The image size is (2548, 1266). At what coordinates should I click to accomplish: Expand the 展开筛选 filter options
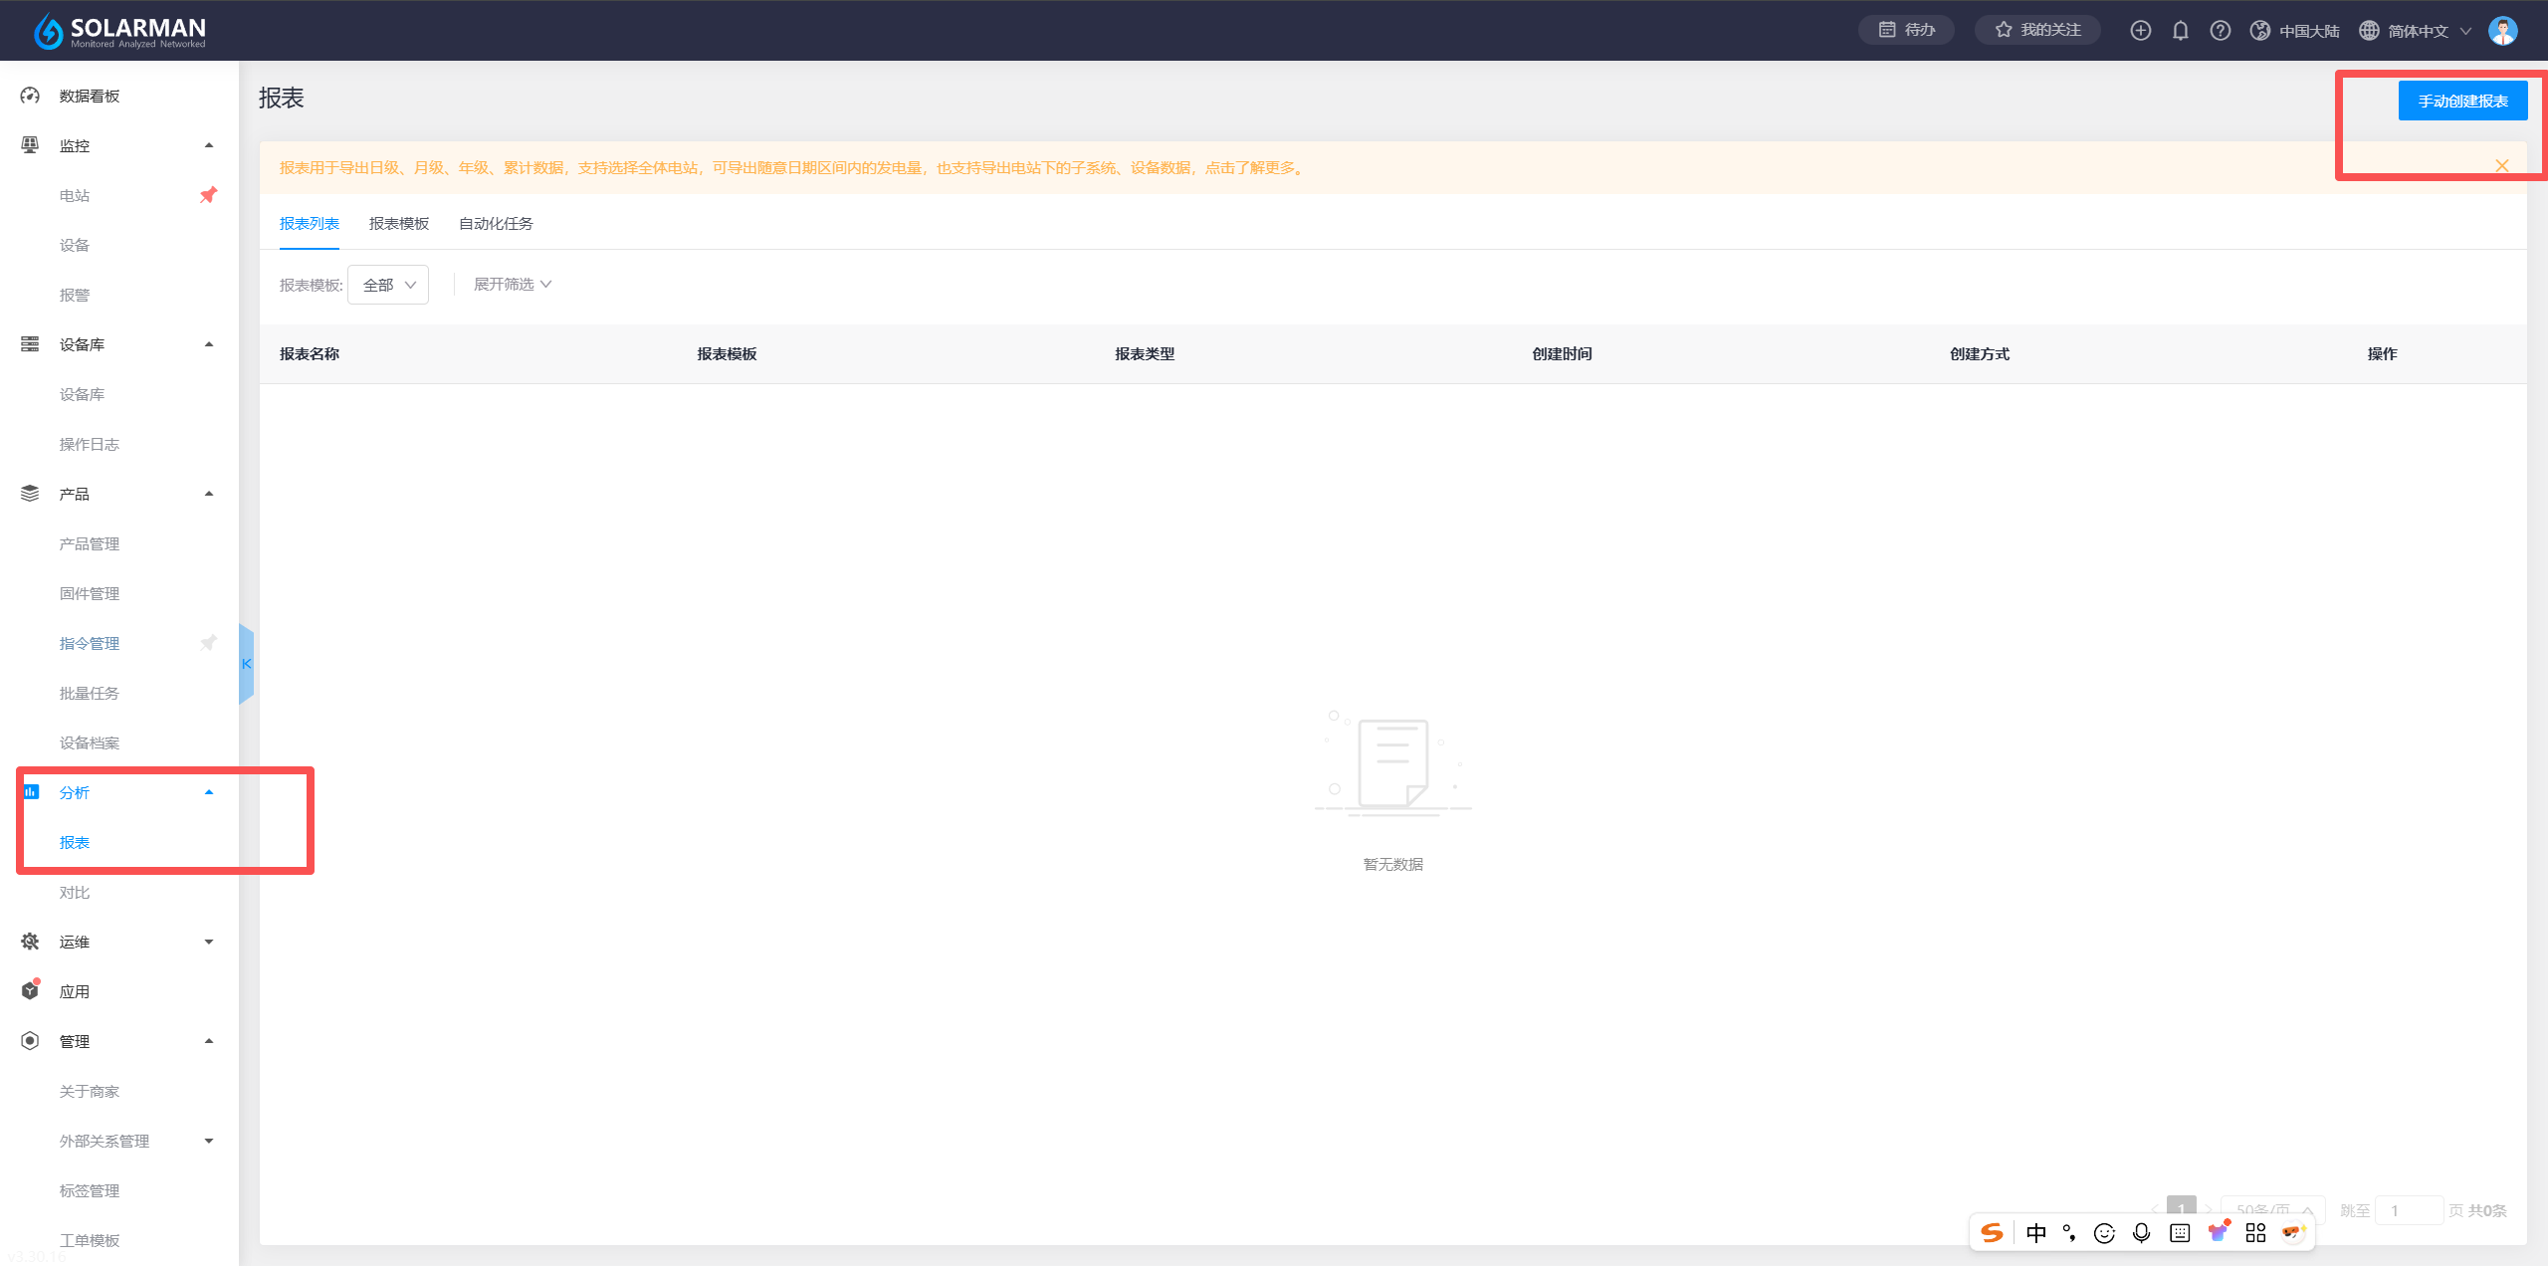pos(512,285)
